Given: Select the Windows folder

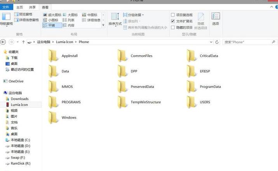Looking at the screenshot, I should [63, 117].
